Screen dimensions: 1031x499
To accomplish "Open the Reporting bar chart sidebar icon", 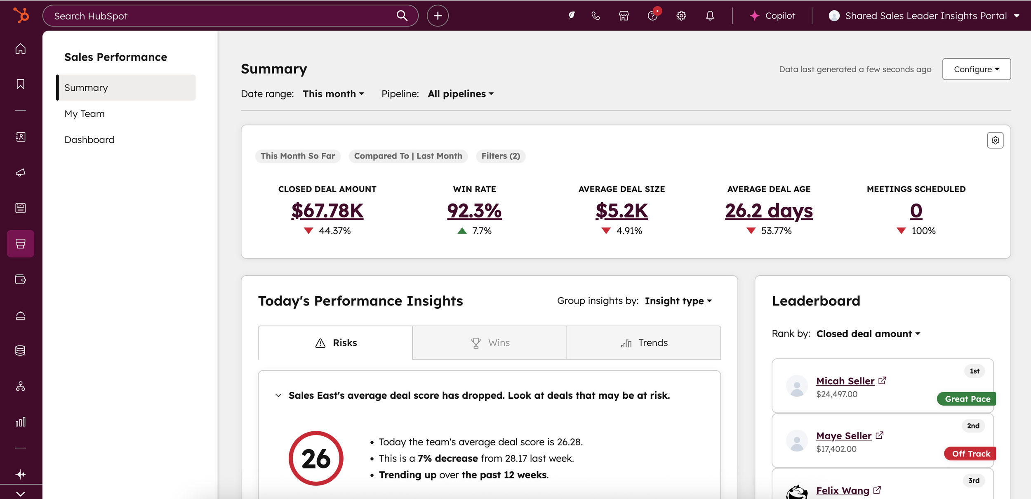I will [x=20, y=422].
